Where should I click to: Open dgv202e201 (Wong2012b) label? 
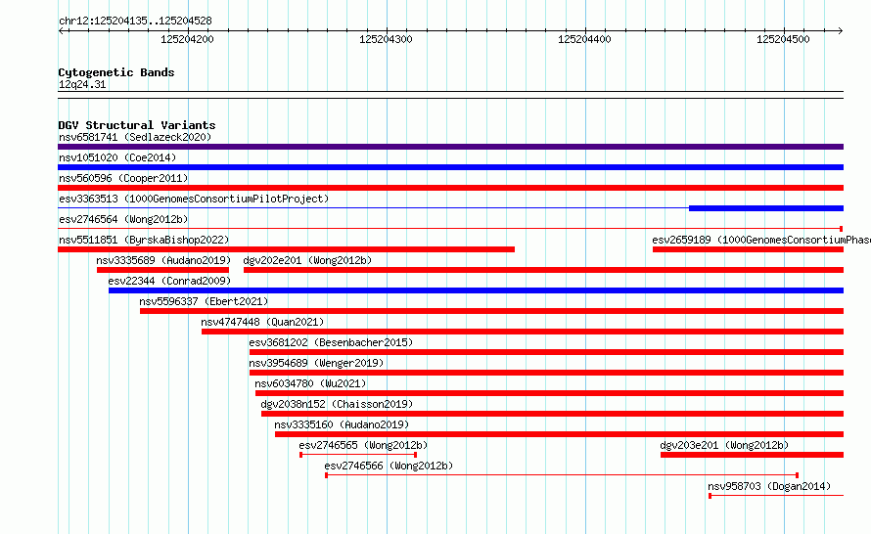[x=307, y=260]
